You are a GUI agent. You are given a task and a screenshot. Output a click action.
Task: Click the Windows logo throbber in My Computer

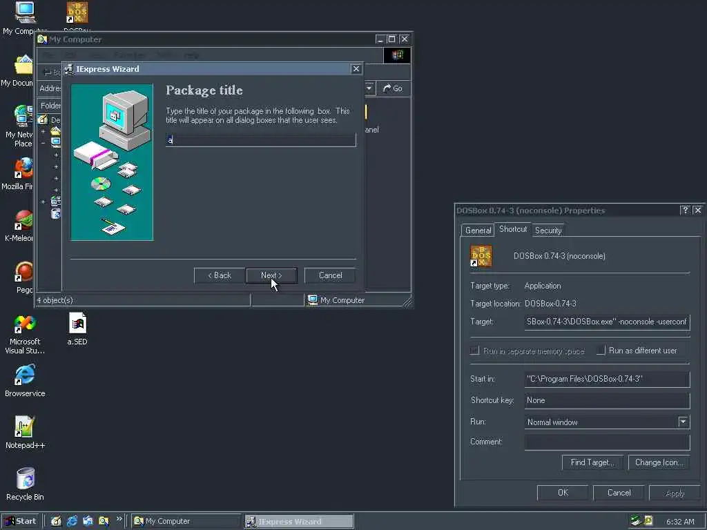pyautogui.click(x=397, y=55)
